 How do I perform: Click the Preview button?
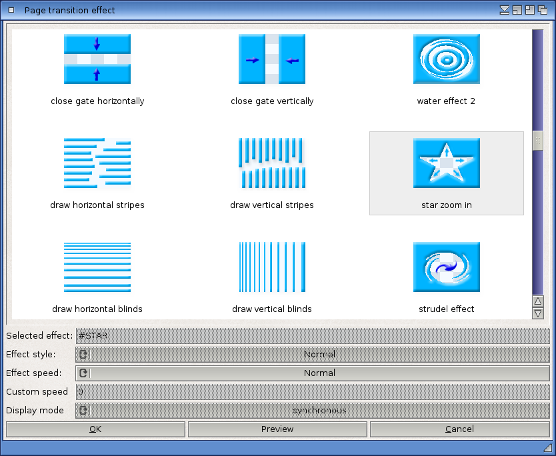[277, 429]
